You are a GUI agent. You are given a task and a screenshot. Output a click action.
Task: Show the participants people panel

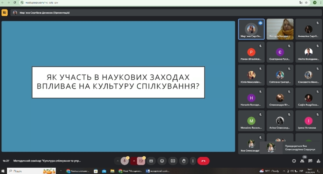(x=302, y=161)
